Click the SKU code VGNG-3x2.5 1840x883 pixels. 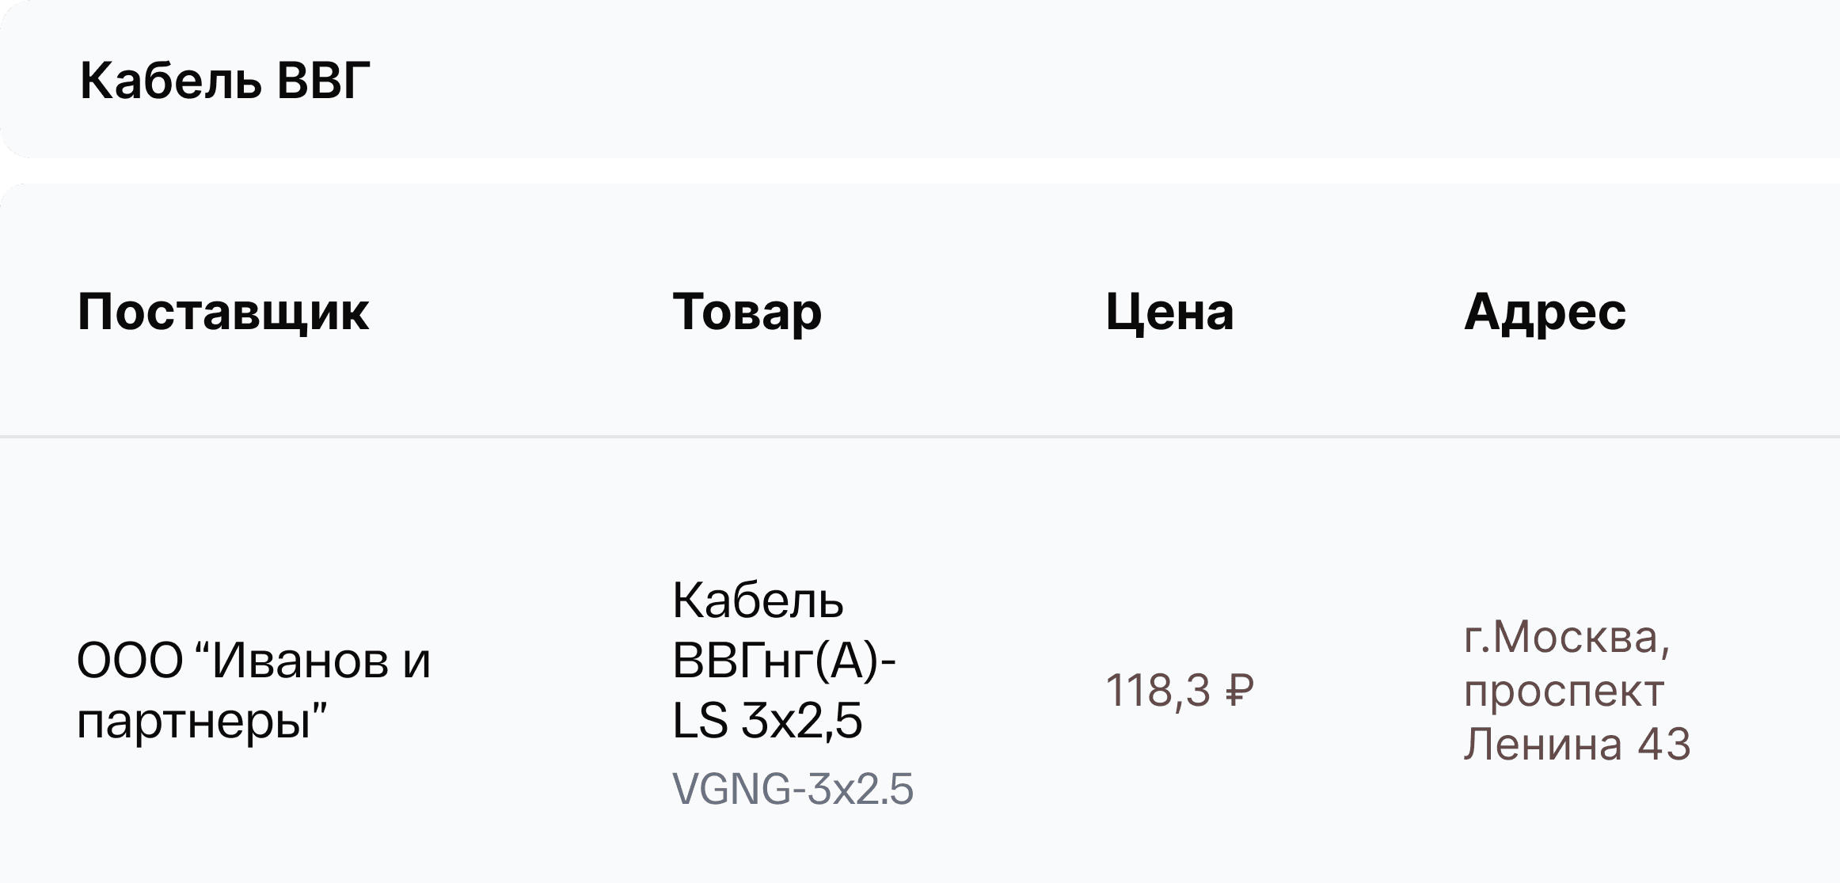tap(793, 789)
